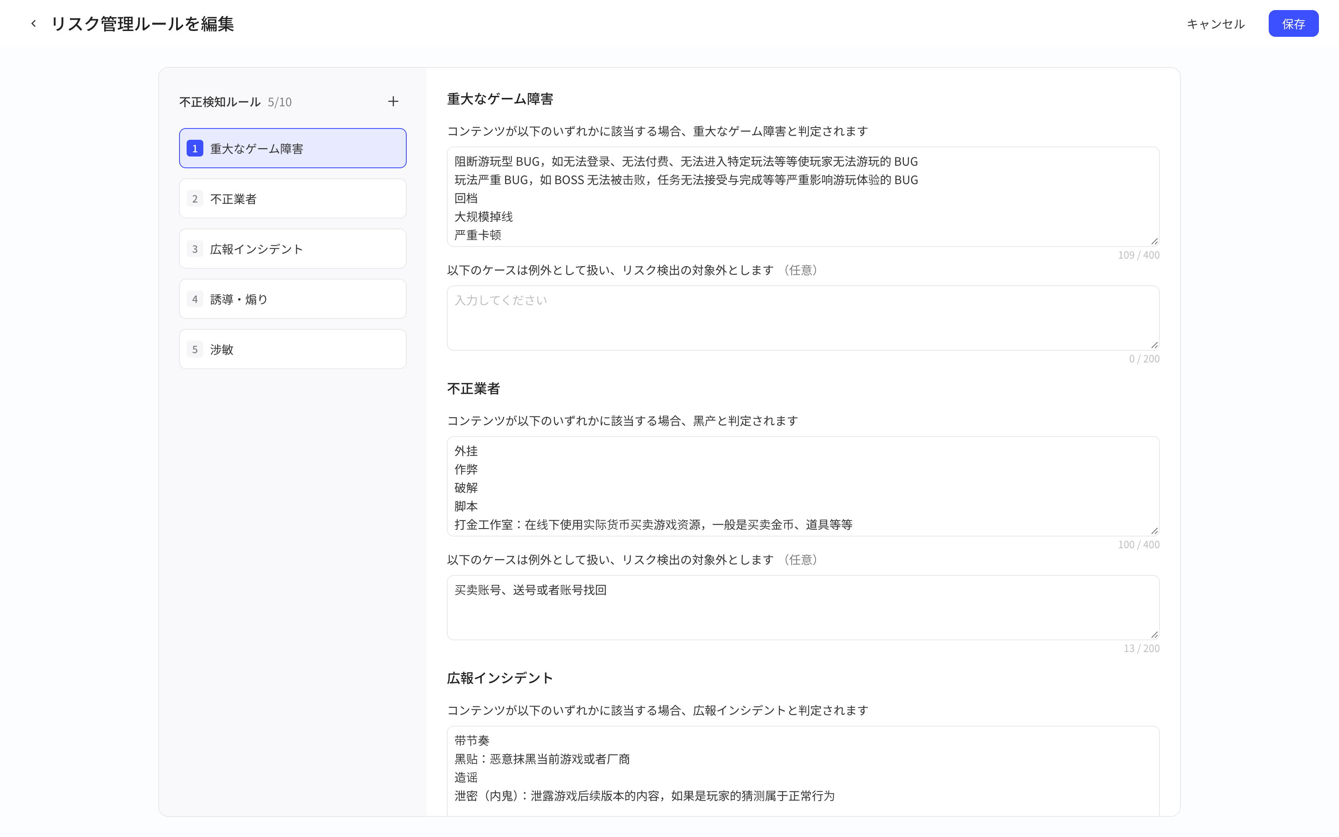Click the 不正業者 section heading
1339x837 pixels.
point(474,389)
